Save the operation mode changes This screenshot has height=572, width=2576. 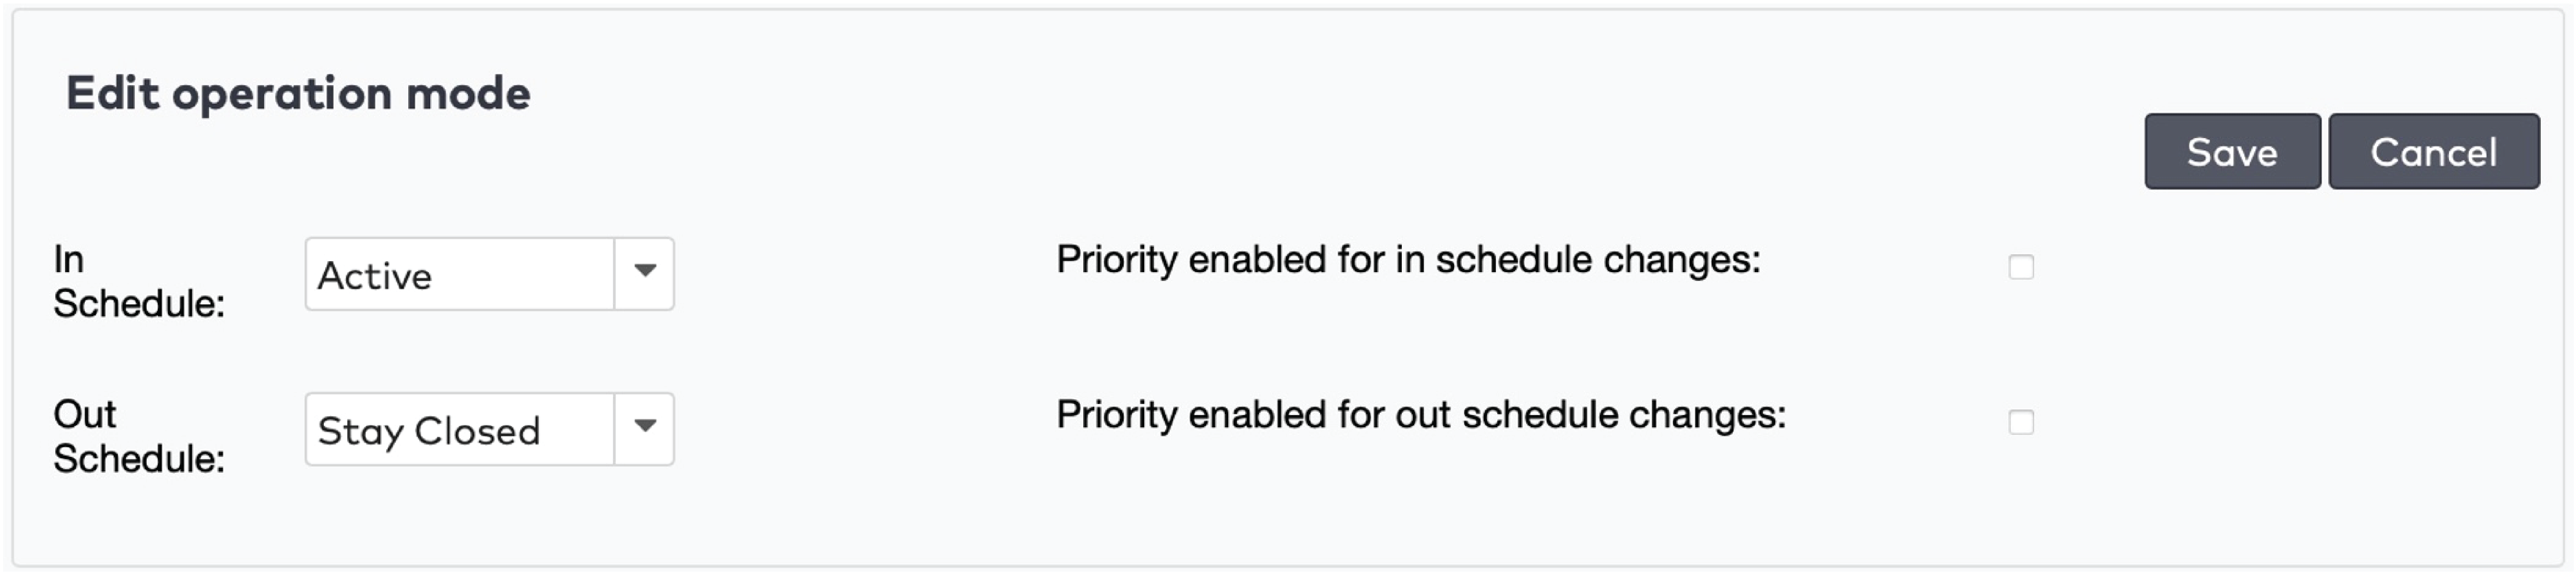click(x=2231, y=152)
